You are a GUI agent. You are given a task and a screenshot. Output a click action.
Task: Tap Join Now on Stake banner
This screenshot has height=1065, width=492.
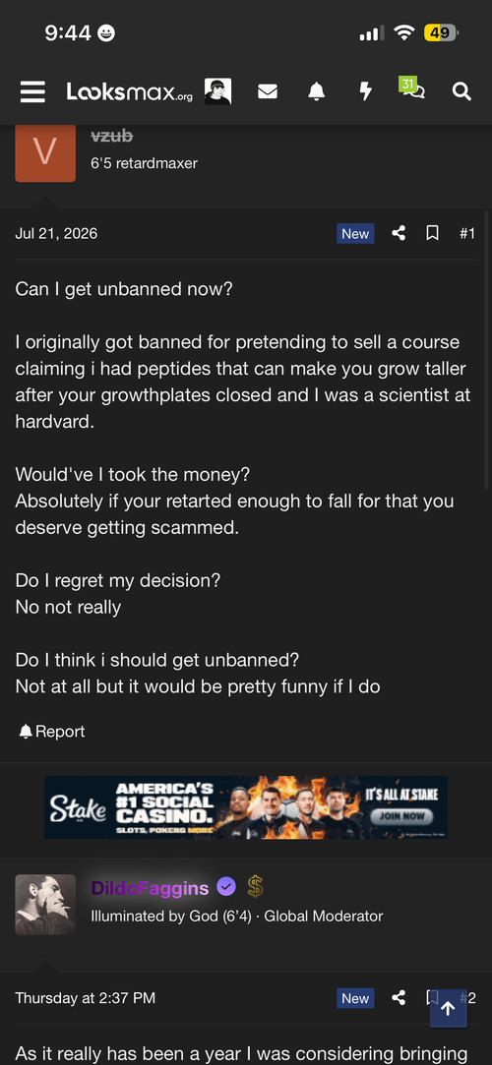point(402,816)
